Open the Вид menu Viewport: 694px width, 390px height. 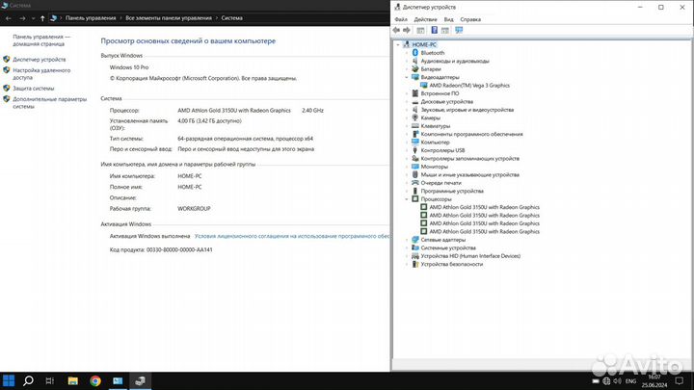coord(449,19)
